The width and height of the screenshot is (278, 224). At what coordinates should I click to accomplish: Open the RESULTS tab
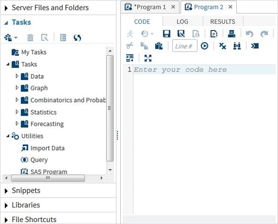point(222,22)
